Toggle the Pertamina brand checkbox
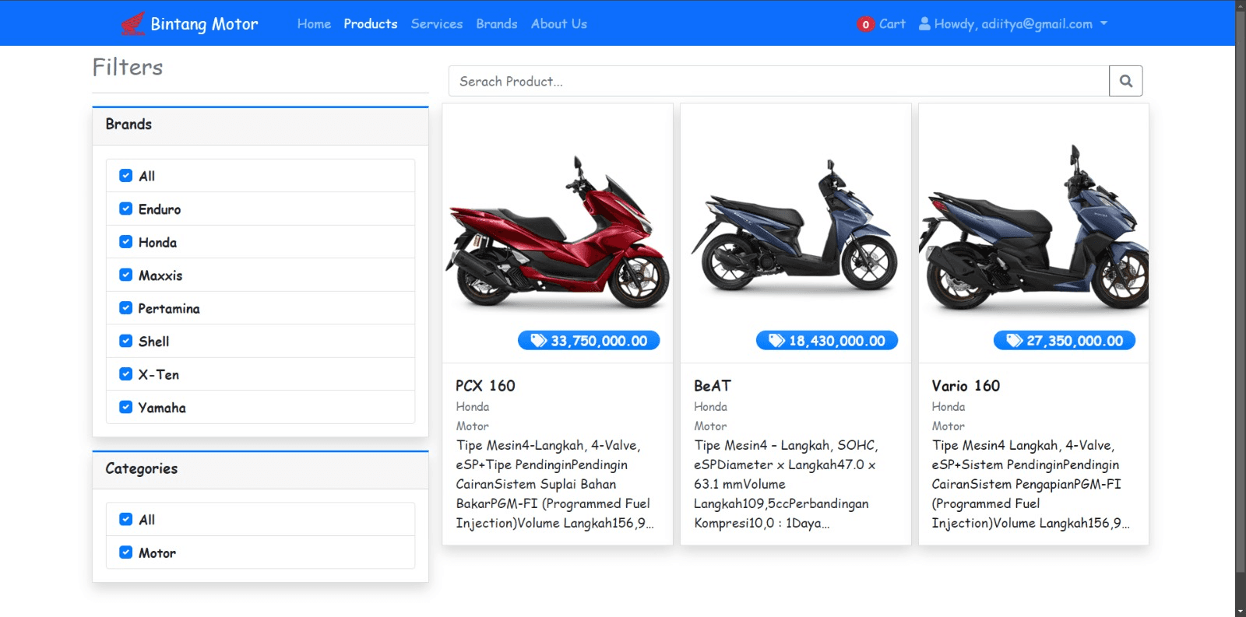 point(125,308)
